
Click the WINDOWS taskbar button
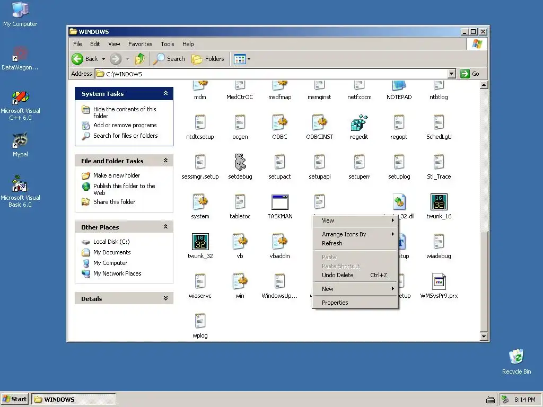(73, 399)
